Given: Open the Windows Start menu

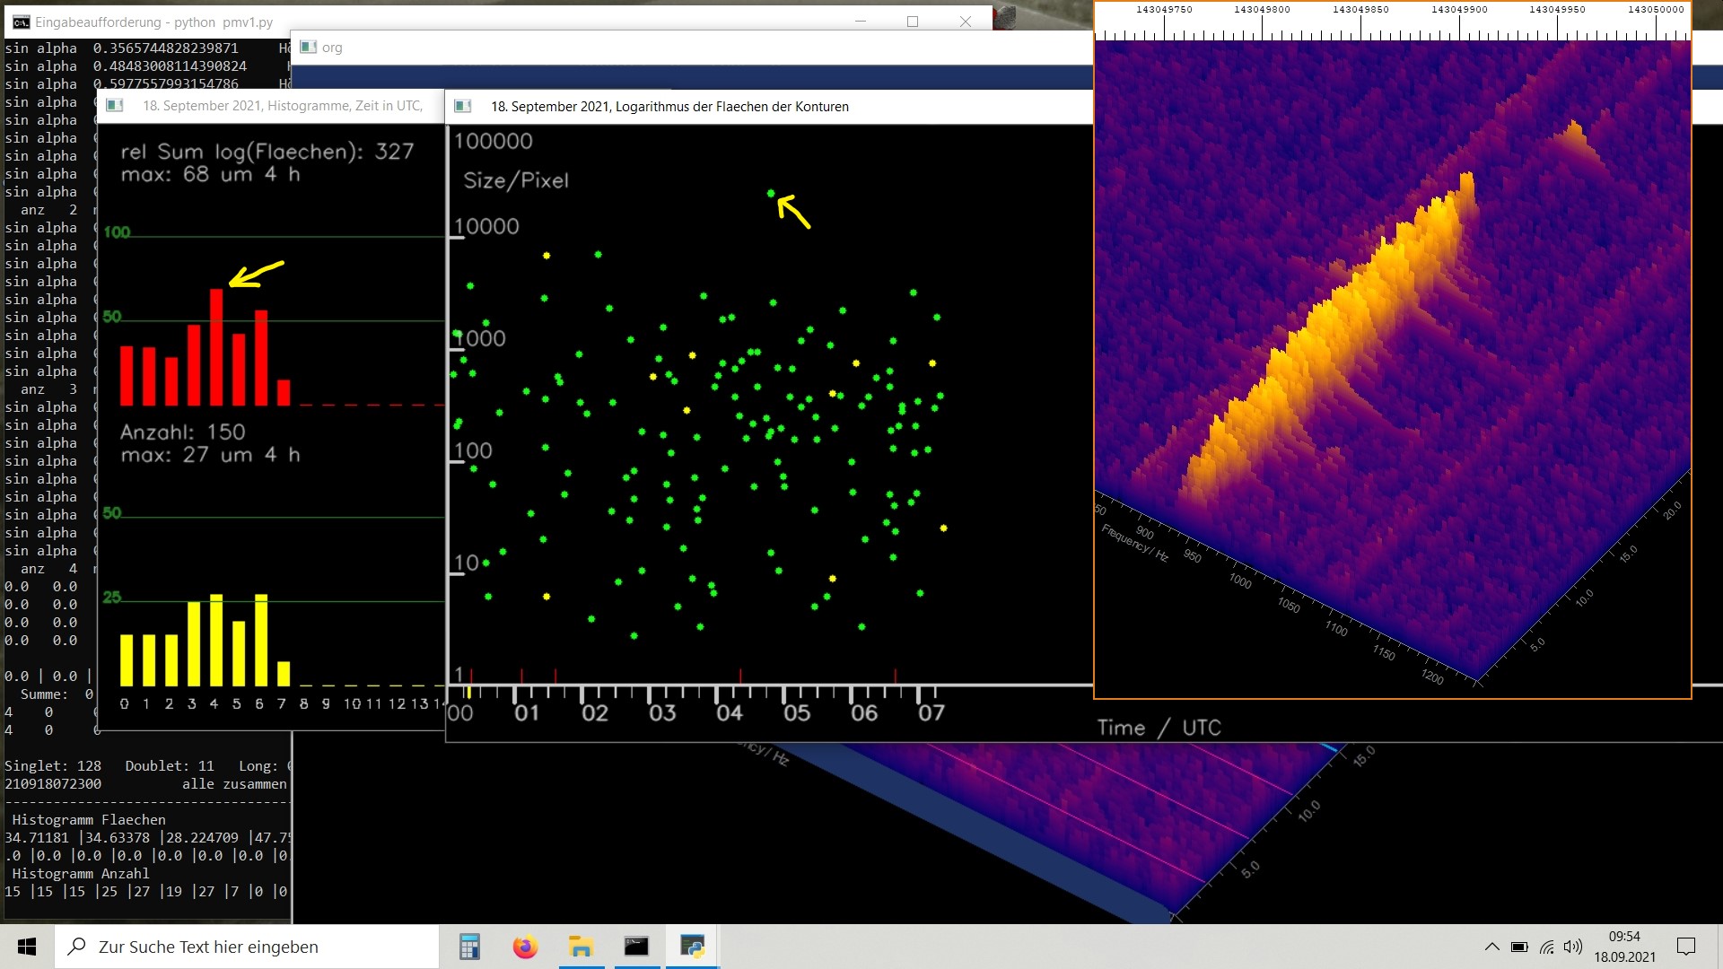Looking at the screenshot, I should (x=27, y=947).
